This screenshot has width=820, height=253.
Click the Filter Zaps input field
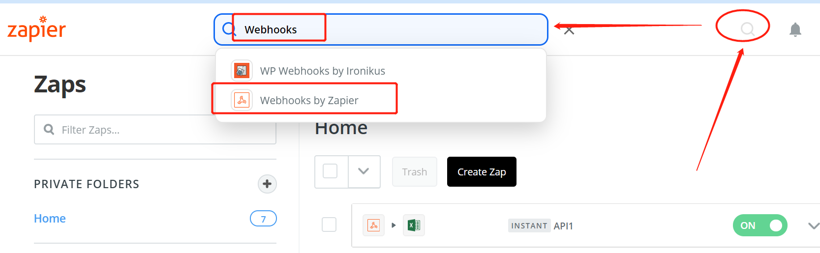155,130
